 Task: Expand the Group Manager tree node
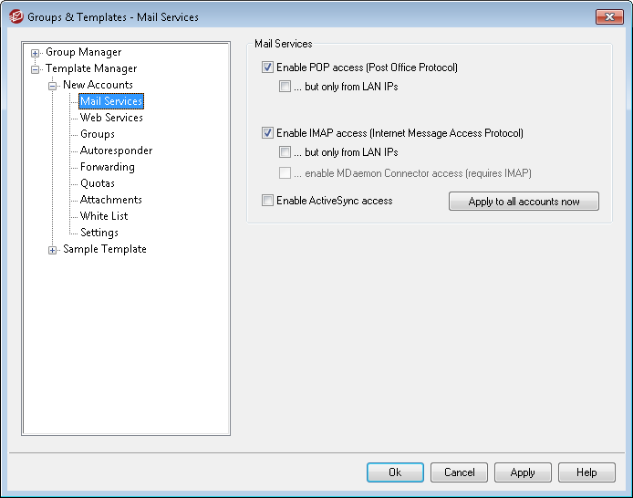[x=36, y=53]
